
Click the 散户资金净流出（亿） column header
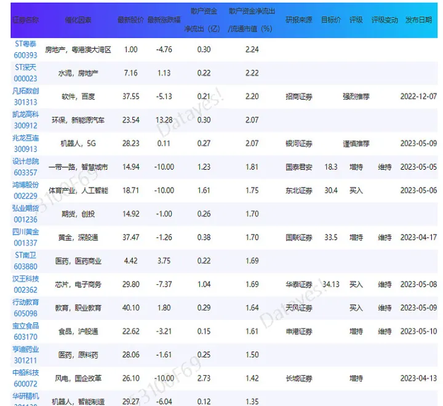pos(203,20)
